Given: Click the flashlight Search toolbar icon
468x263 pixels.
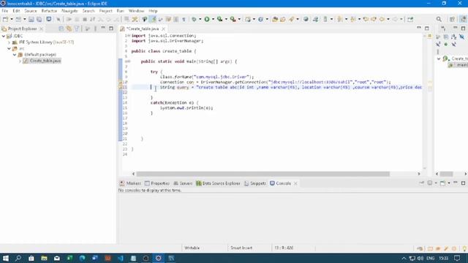Looking at the screenshot, I should point(292,19).
